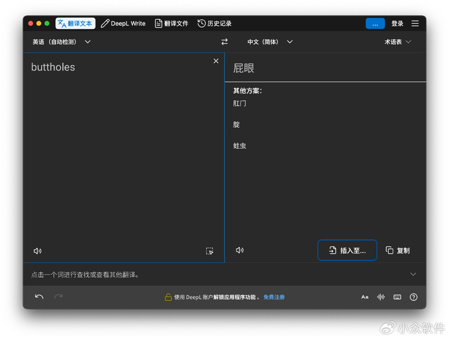Viewport: 449px width, 339px height.
Task: Expand the source language 英语（自动检测）dropdown
Action: (62, 42)
